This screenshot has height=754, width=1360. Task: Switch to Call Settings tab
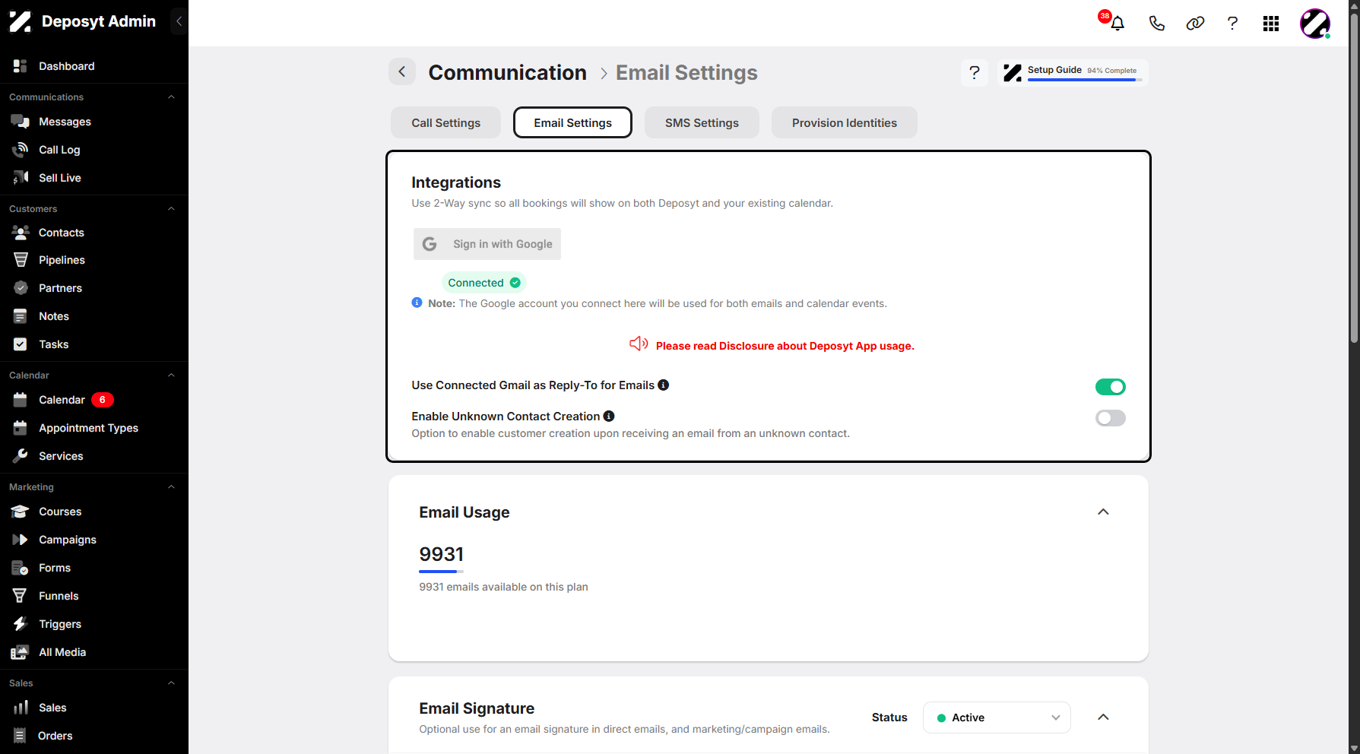pos(445,122)
